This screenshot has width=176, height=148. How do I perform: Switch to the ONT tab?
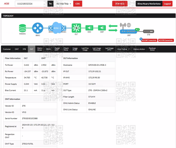pyautogui.click(x=17, y=49)
